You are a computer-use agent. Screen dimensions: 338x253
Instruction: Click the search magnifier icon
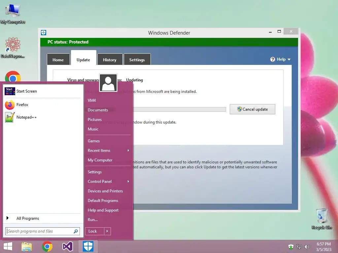coord(76,231)
